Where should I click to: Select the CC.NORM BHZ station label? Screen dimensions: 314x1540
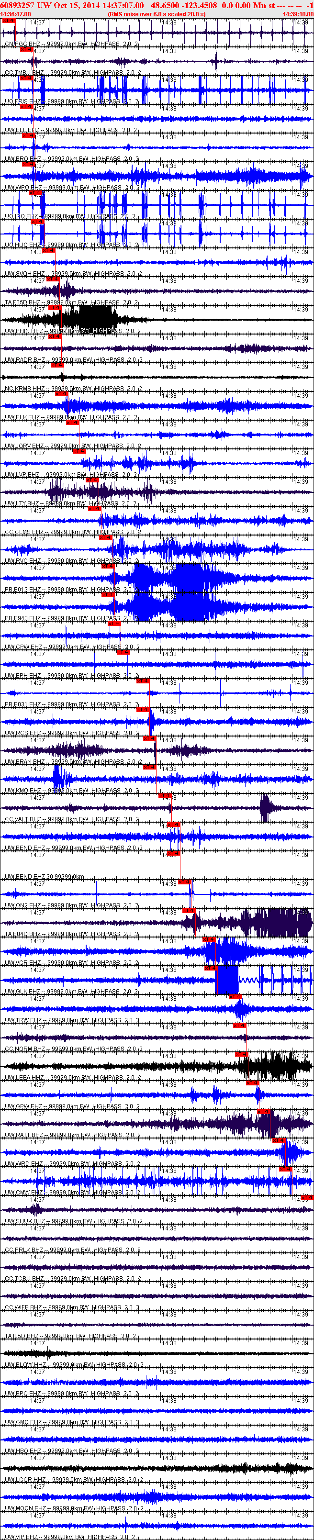tap(74, 1049)
